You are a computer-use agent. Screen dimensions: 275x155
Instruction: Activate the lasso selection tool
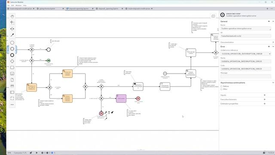tap(12, 22)
